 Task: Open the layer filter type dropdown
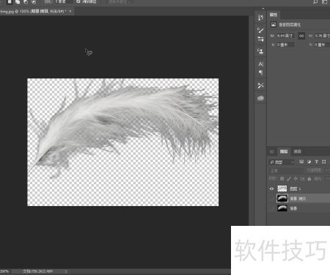tap(282, 162)
